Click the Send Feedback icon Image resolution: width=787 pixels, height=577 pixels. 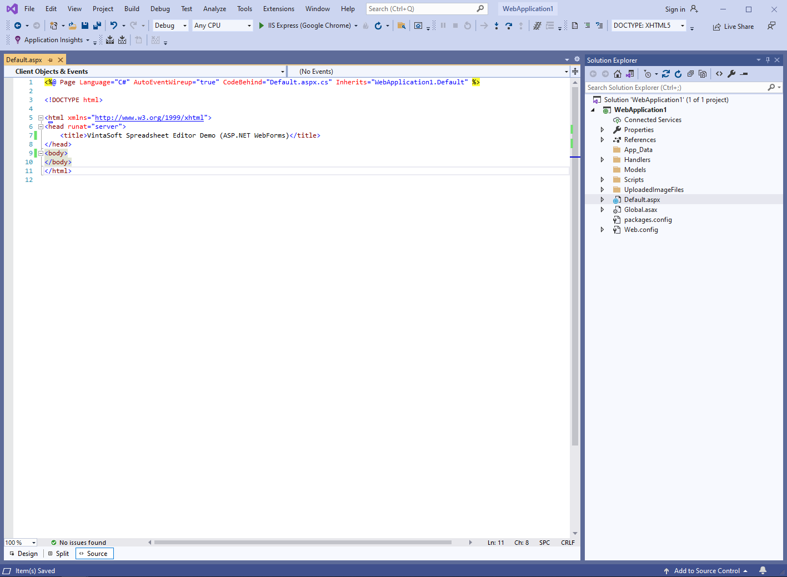[771, 26]
